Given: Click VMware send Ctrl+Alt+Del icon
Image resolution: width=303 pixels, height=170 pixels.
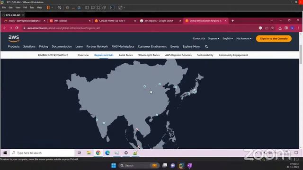Looking at the screenshot, I should (x=60, y=8).
